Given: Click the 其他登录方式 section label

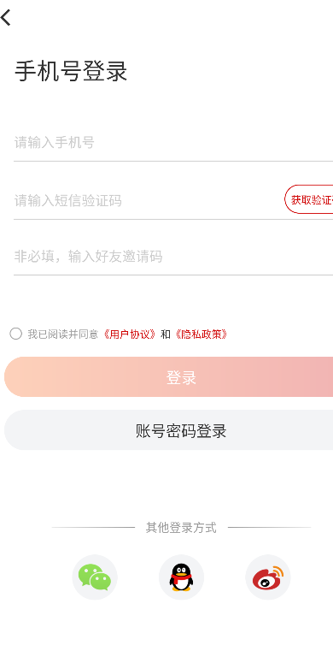Looking at the screenshot, I should 181,527.
